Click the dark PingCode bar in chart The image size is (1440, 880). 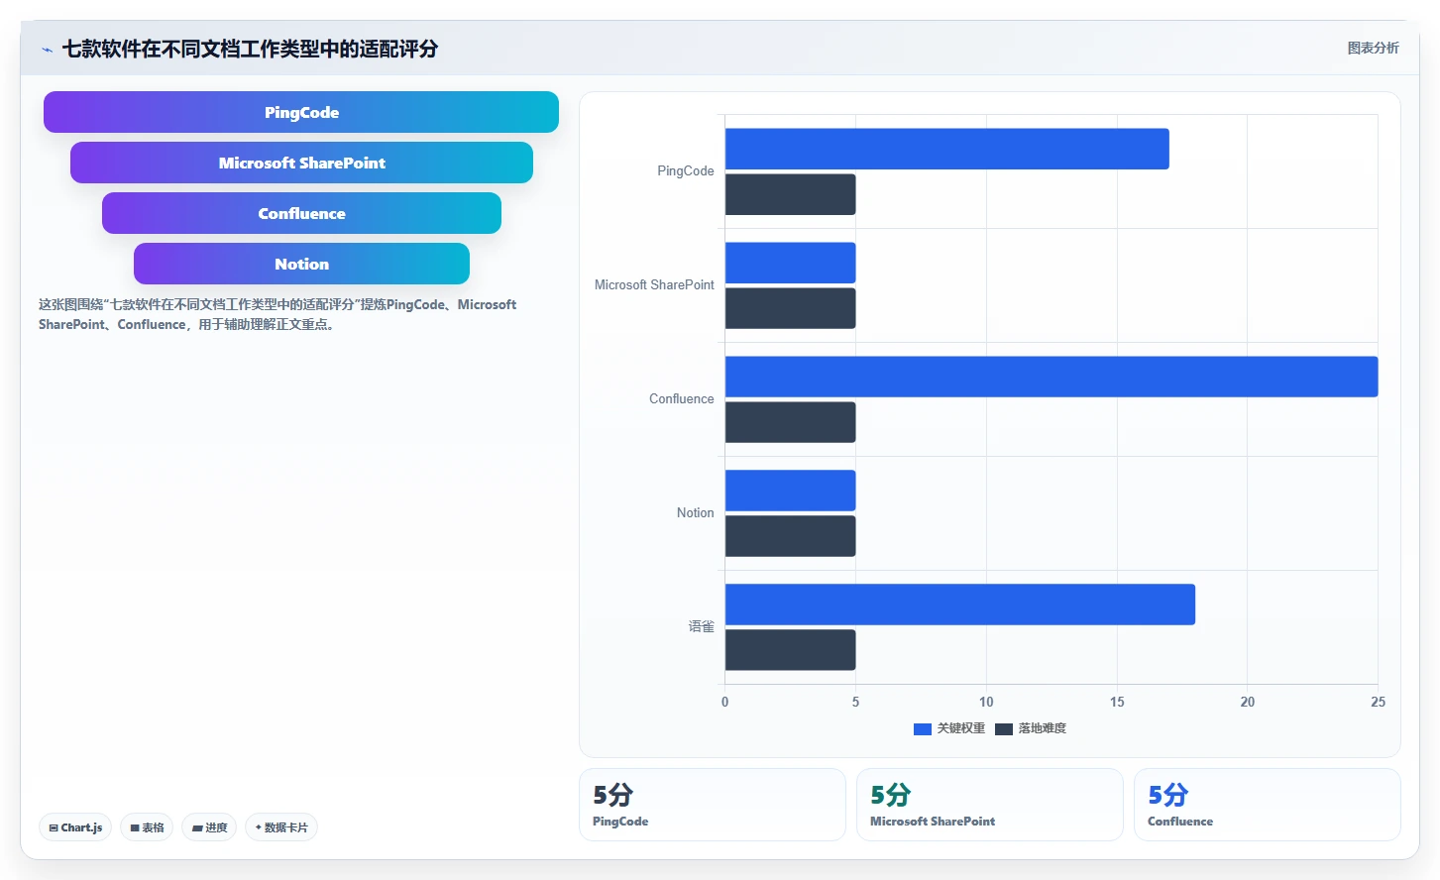(790, 194)
